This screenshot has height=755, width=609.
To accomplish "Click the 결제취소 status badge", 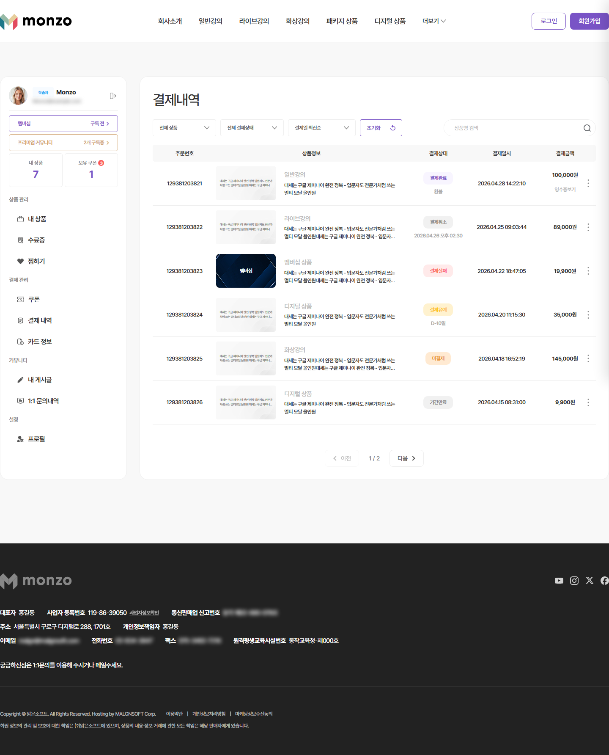I will pyautogui.click(x=438, y=222).
